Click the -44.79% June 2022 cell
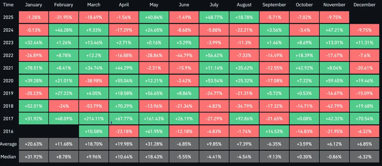 click(184, 55)
